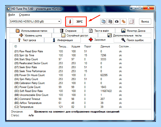Screen dimensions: 161x127
Task: Open the Поиск ошибок tab
Action: [132, 40]
